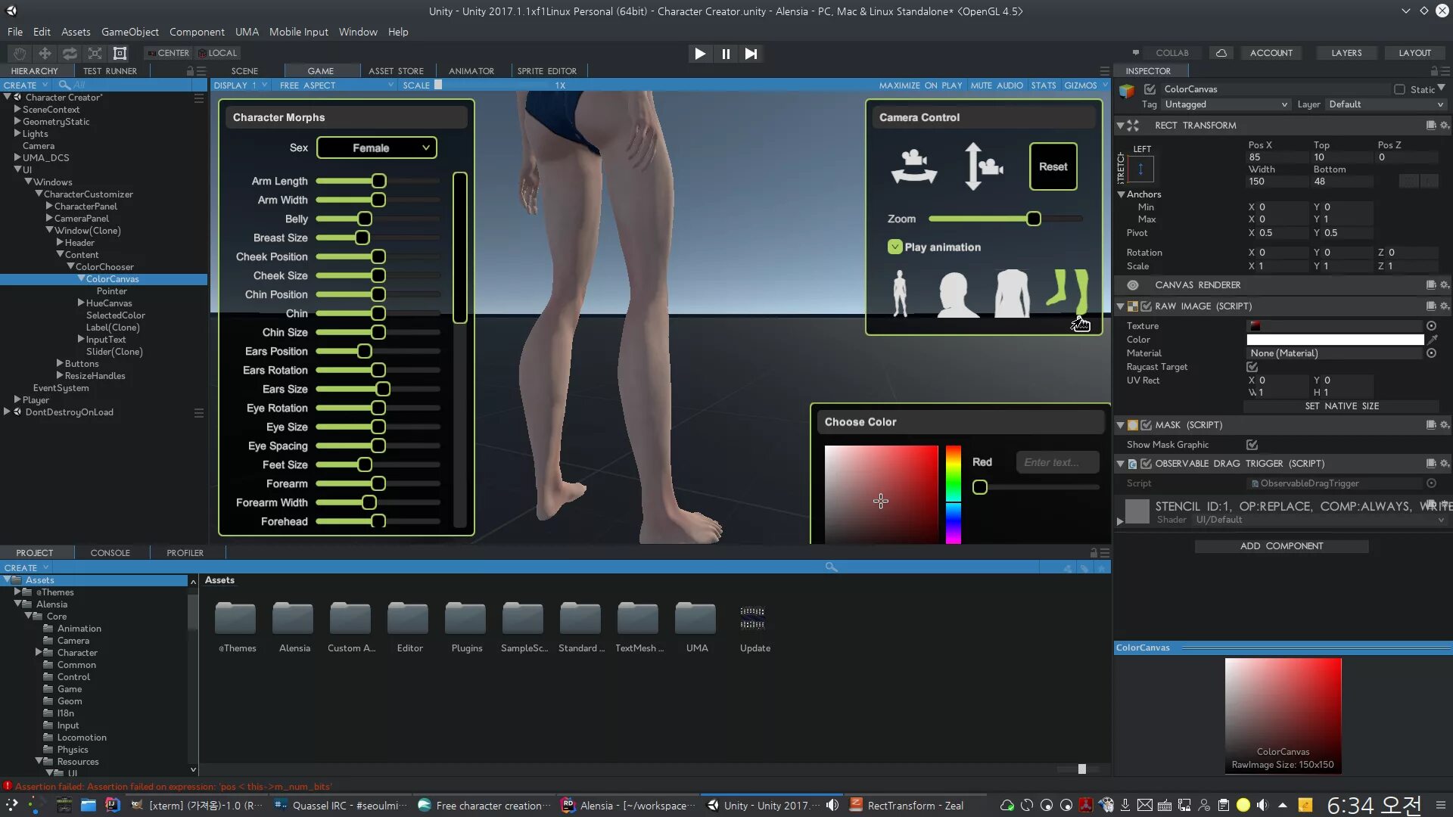This screenshot has width=1453, height=817.
Task: Select the head view camera preset
Action: [957, 294]
